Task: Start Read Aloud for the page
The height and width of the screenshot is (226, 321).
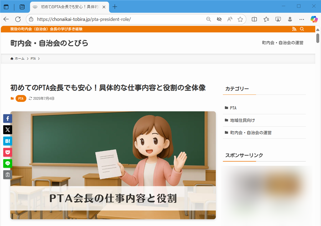Action: 230,19
